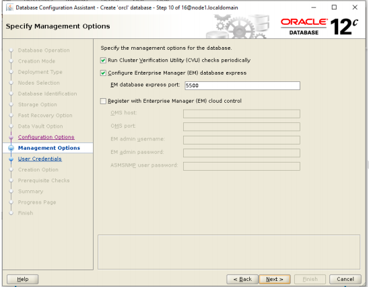Open the User Credentials step link
Image resolution: width=369 pixels, height=287 pixels.
(x=40, y=159)
